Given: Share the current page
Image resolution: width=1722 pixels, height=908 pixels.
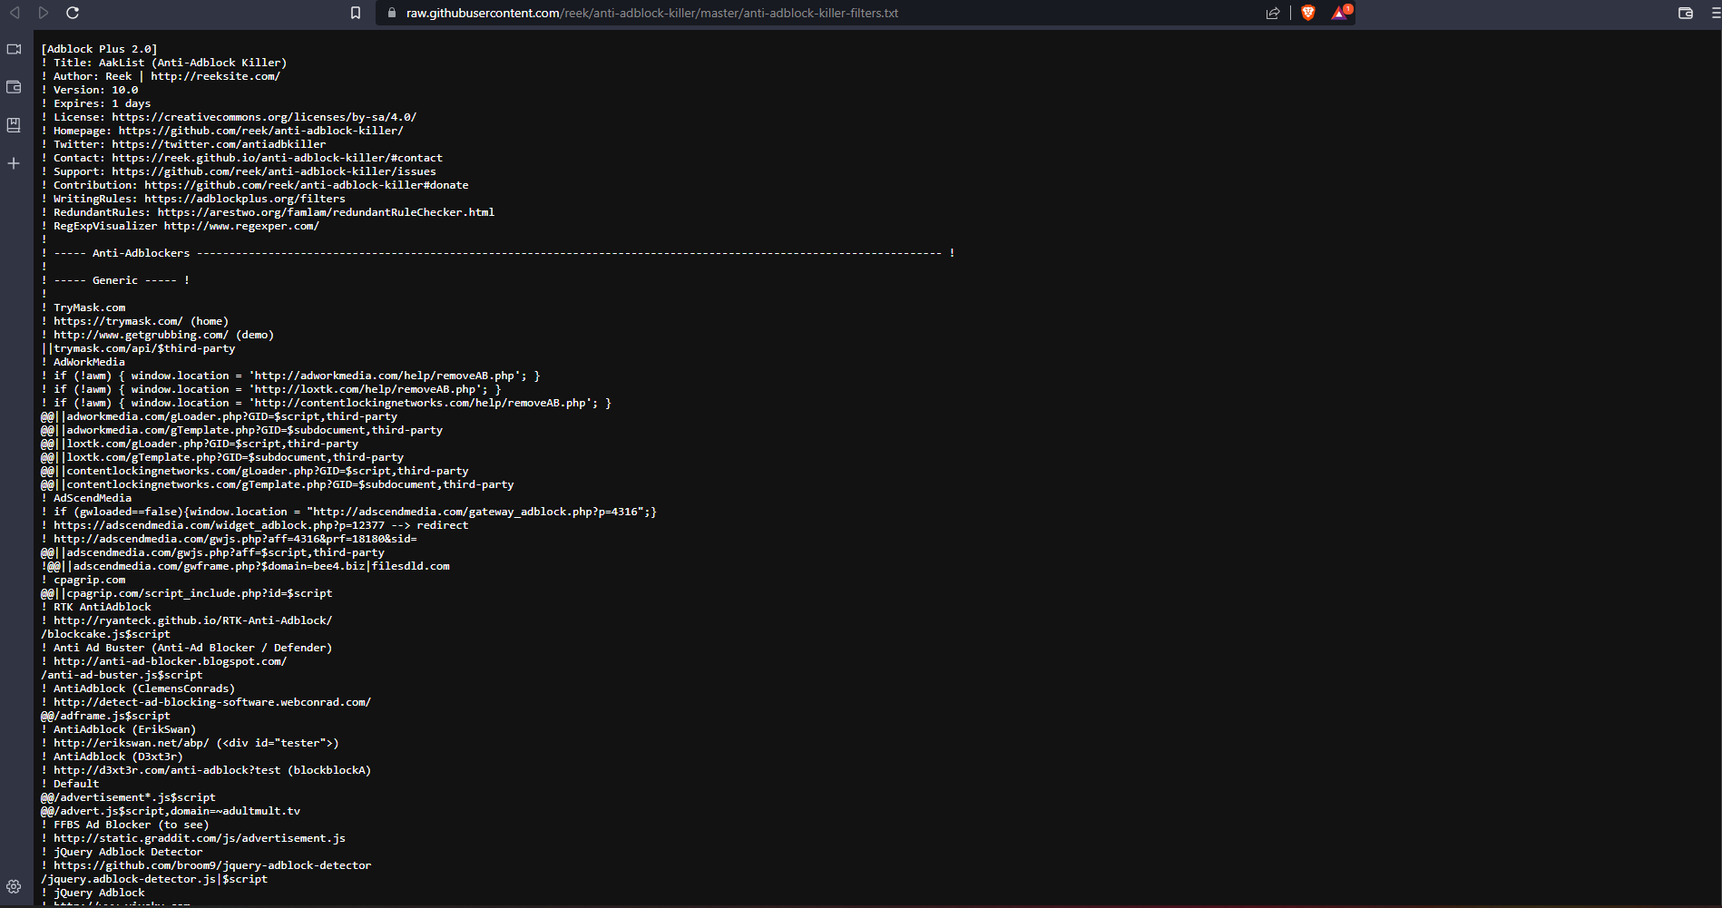Looking at the screenshot, I should [1272, 13].
